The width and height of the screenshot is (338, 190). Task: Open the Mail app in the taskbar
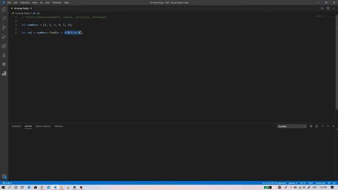(x=49, y=187)
